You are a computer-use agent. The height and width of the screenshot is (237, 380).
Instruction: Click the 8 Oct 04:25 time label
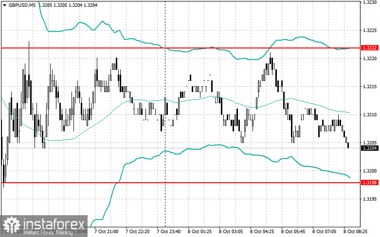(262, 232)
